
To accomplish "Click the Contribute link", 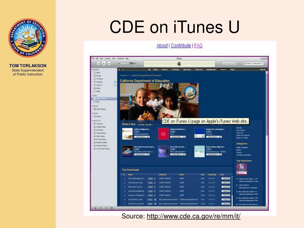I will pos(181,45).
